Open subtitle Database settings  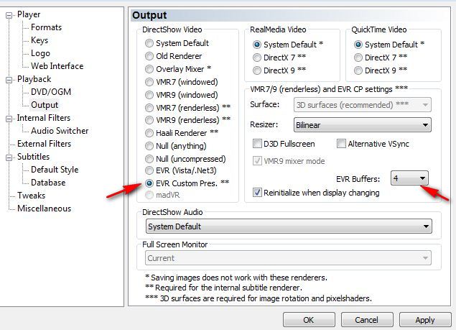48,183
